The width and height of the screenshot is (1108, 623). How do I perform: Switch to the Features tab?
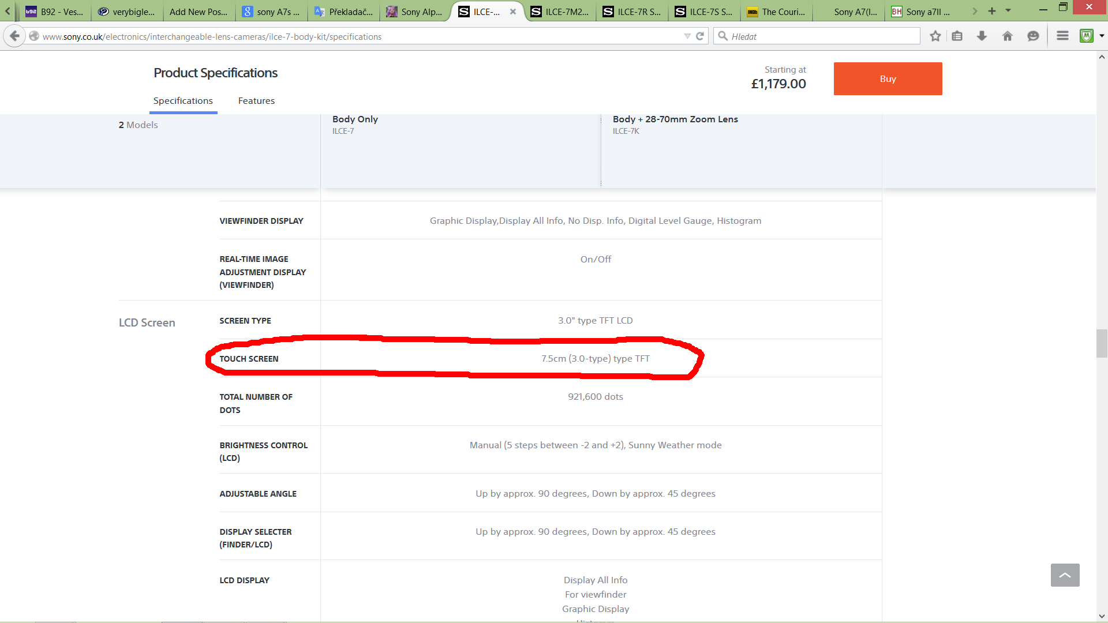coord(256,101)
